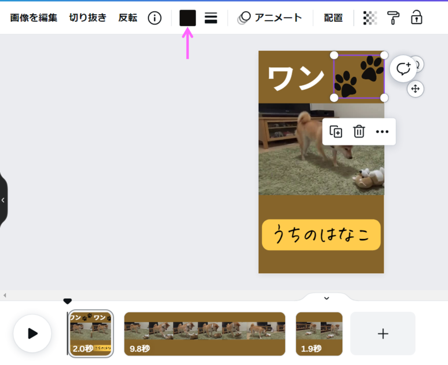448x365 pixels.
Task: Delete the selected element with trash icon
Action: coord(359,132)
